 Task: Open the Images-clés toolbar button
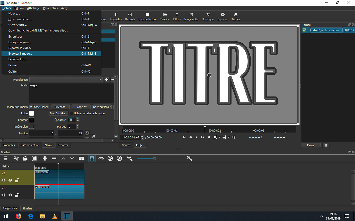pyautogui.click(x=191, y=16)
